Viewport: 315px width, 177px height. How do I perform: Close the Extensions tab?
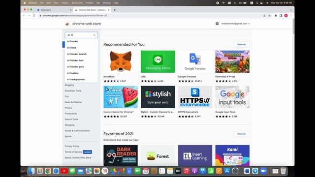tap(70, 10)
